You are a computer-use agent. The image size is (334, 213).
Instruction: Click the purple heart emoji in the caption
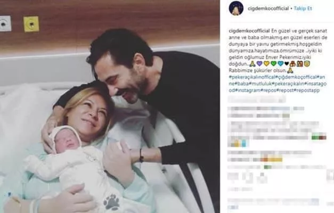[x=259, y=63]
